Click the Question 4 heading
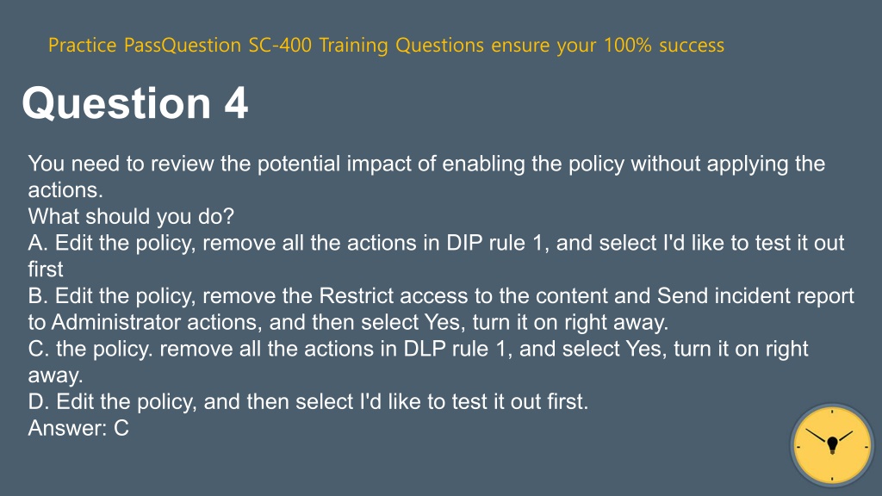The height and width of the screenshot is (496, 882). pos(135,103)
